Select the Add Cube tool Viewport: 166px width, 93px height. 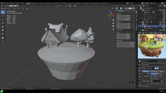(3, 42)
